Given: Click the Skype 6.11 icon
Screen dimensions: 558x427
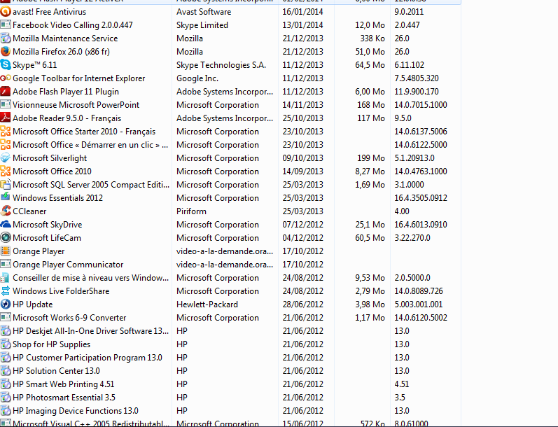Looking at the screenshot, I should coord(6,65).
